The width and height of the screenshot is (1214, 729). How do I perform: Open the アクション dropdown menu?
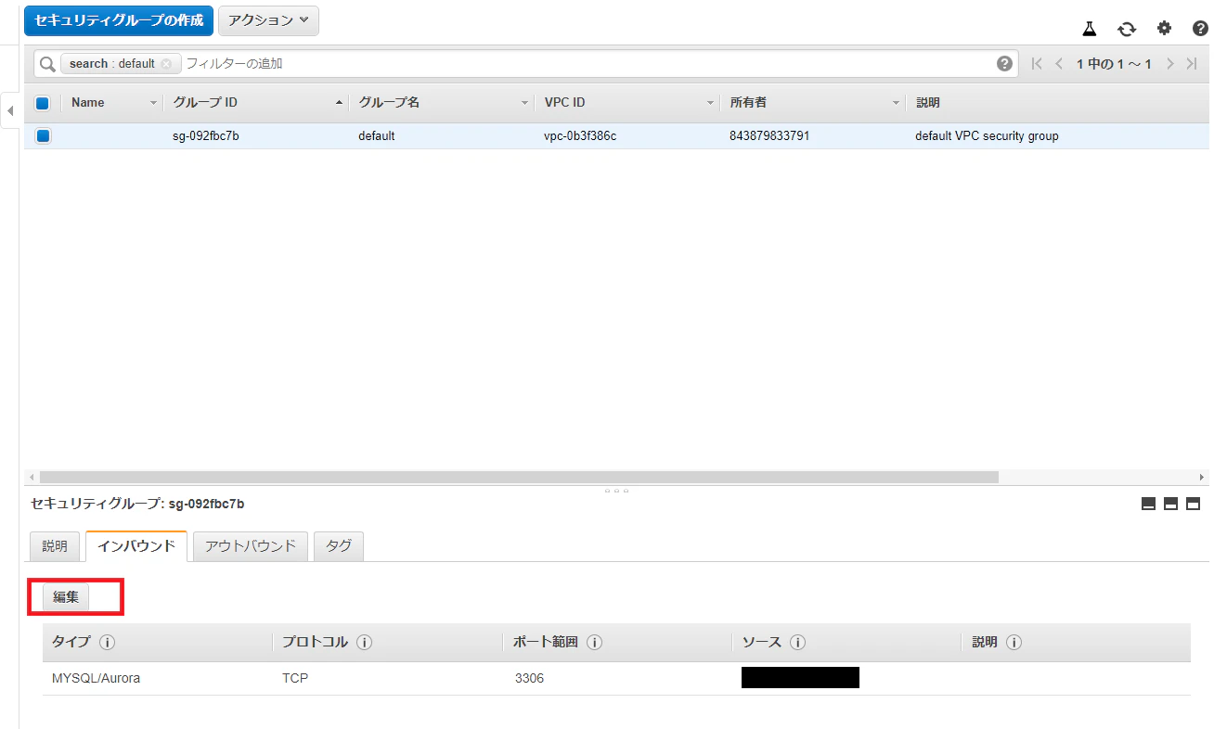268,20
